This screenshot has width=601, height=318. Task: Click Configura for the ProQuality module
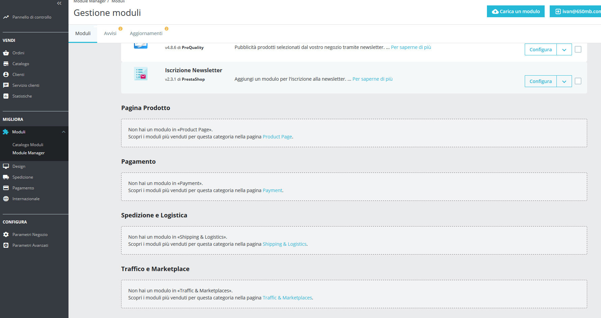(541, 50)
